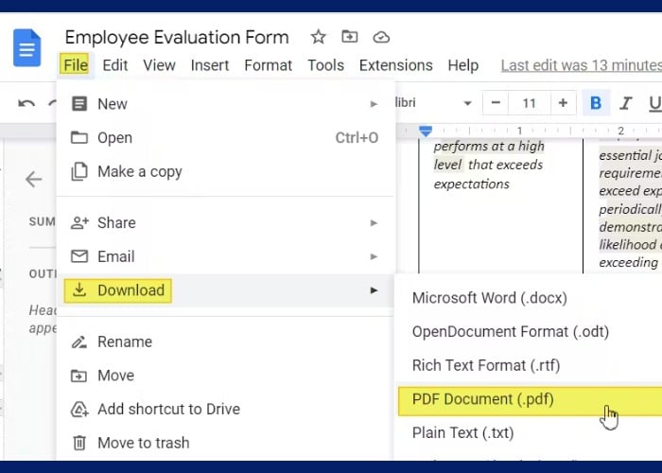Open the Edit menu
This screenshot has width=662, height=473.
point(114,65)
